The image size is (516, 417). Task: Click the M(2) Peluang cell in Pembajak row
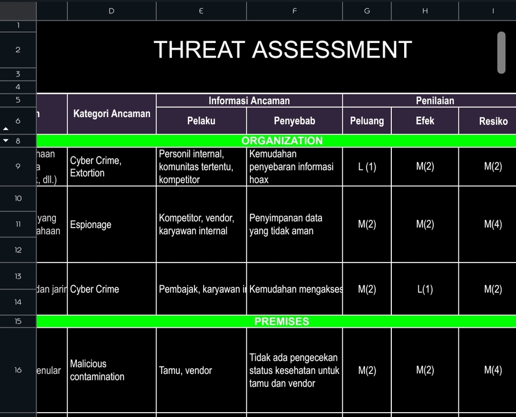[x=367, y=289]
